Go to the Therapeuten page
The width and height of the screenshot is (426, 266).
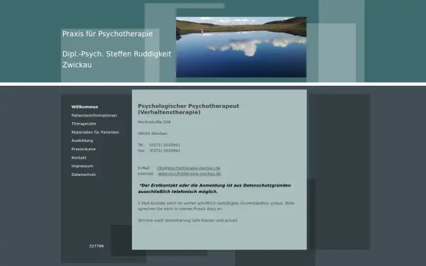point(84,123)
